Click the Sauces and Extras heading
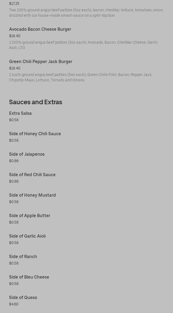173x313 pixels. coord(35,102)
